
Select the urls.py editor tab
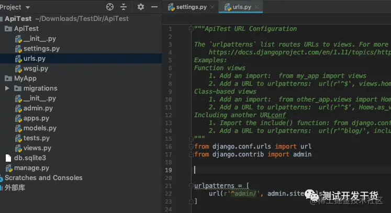[242, 7]
